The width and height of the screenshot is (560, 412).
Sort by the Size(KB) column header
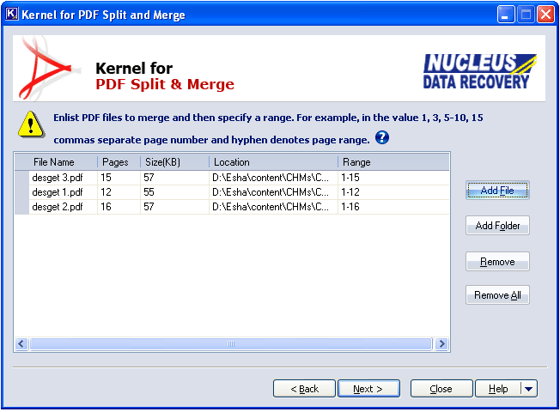point(174,162)
